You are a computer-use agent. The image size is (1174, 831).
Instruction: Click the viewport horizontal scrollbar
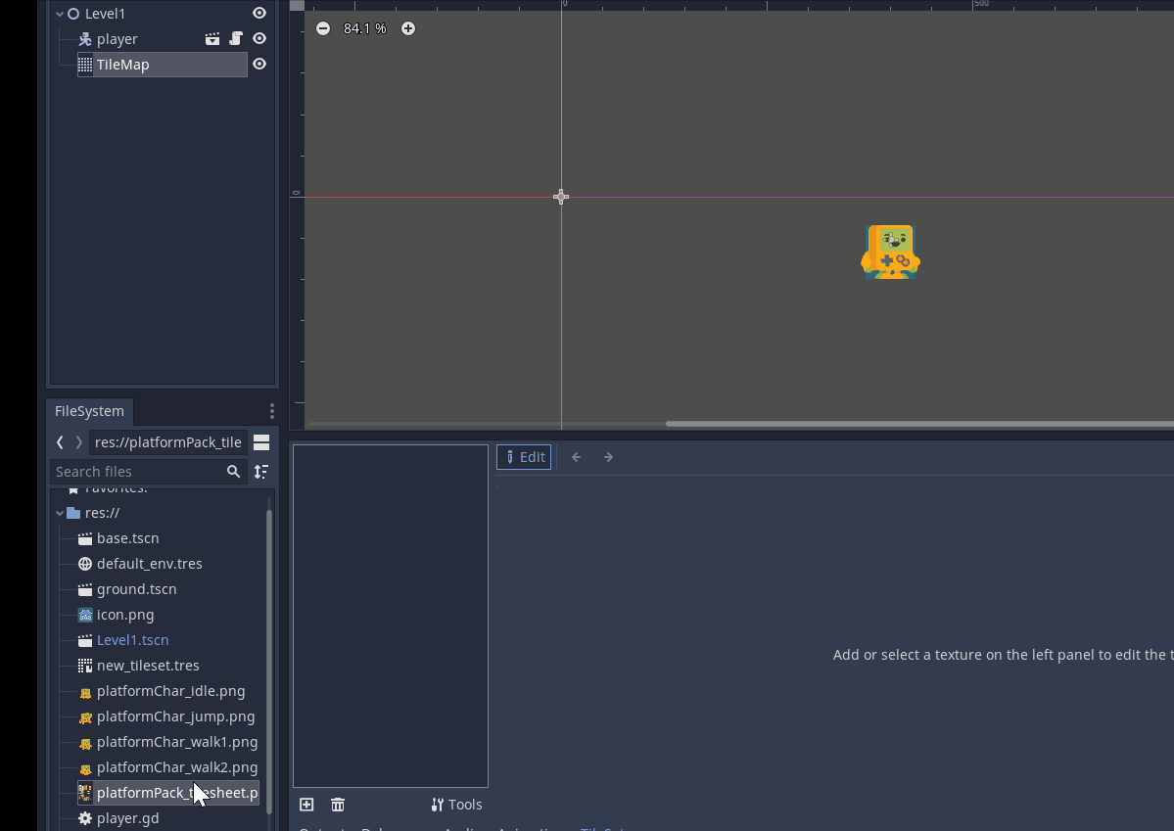[x=919, y=424]
